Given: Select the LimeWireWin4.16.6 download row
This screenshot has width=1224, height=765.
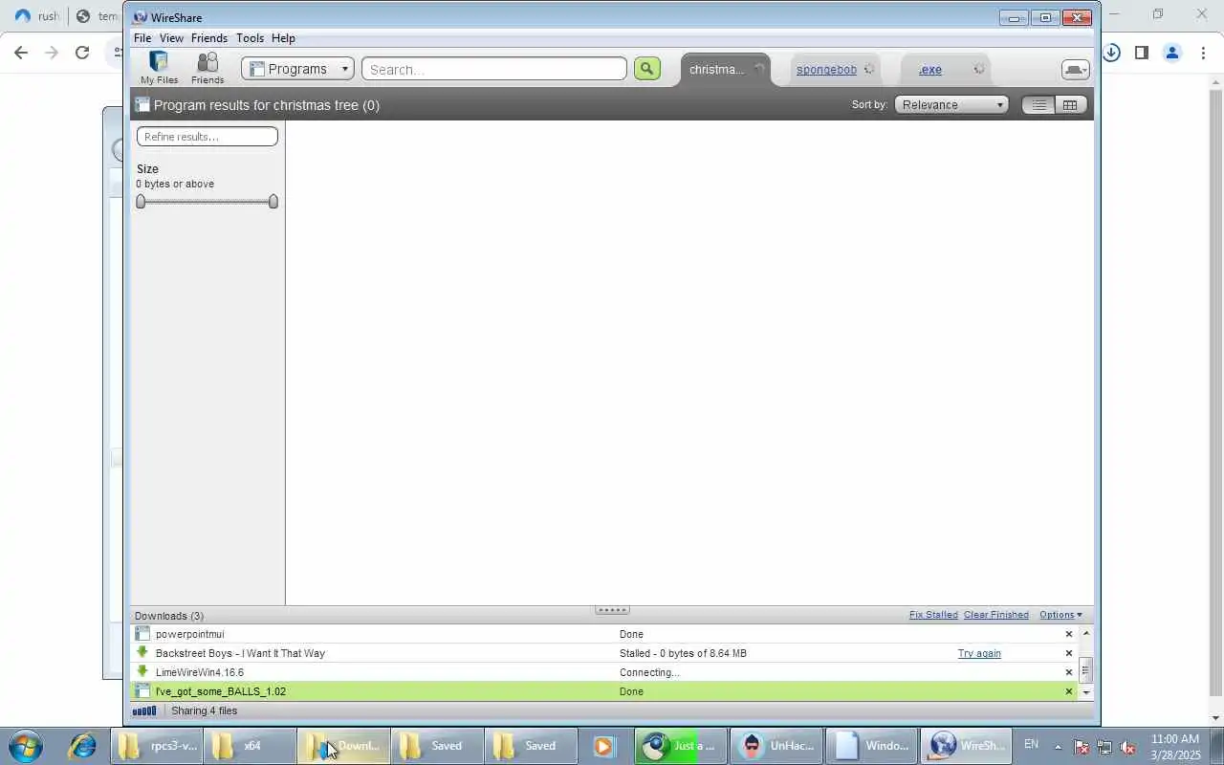Looking at the screenshot, I should tap(604, 672).
